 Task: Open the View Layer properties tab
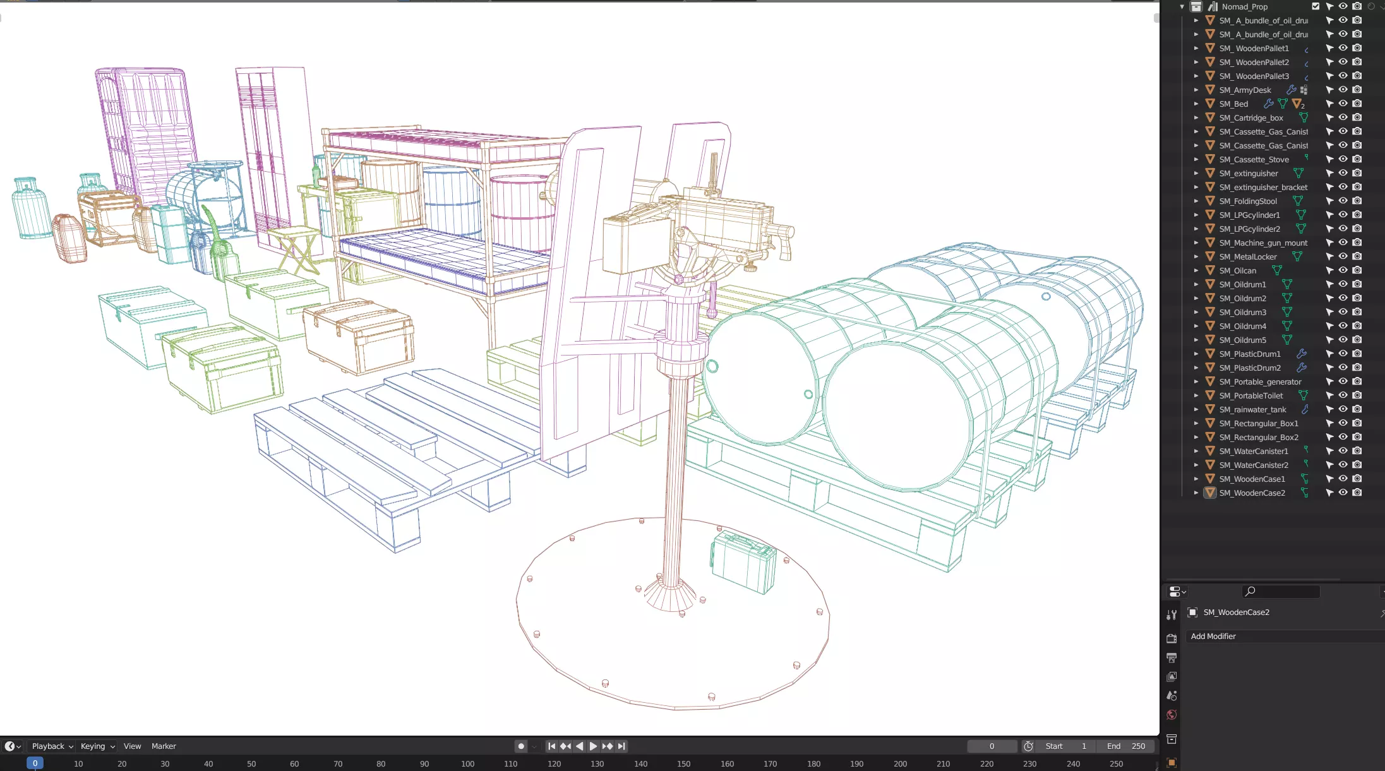tap(1172, 677)
